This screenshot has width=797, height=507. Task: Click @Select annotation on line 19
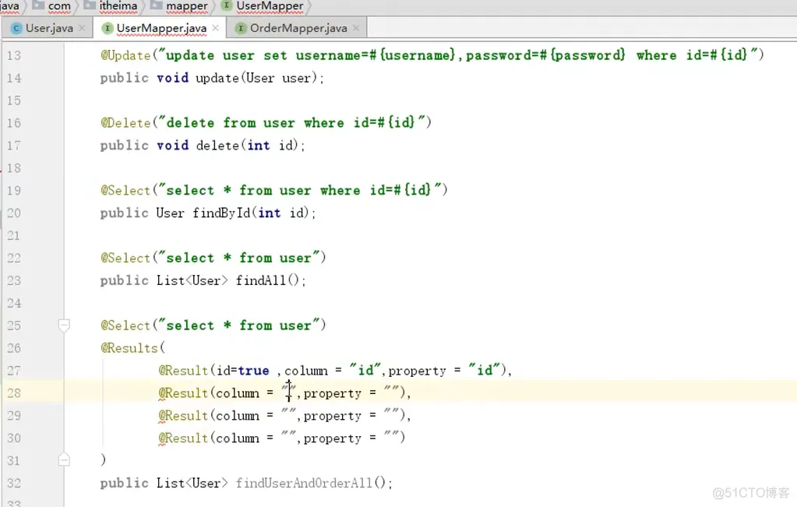pos(125,191)
